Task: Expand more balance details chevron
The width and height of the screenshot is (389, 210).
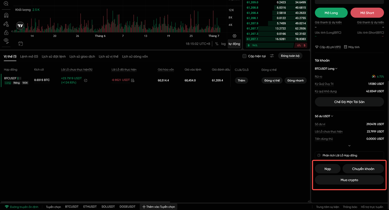Action: click(349, 146)
